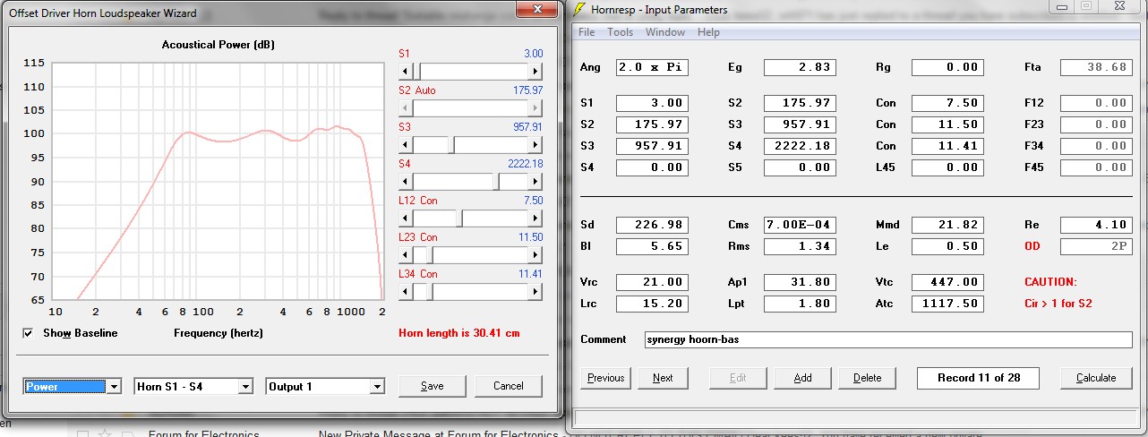Click the Record 11 of 28 box
This screenshot has width=1148, height=437.
(978, 378)
